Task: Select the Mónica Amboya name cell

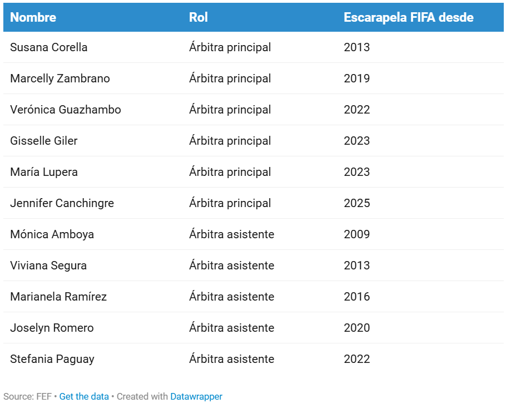Action: pos(52,234)
